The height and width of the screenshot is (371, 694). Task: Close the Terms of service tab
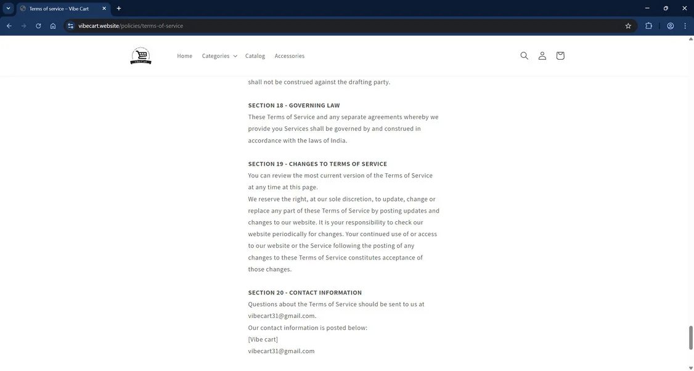[104, 9]
